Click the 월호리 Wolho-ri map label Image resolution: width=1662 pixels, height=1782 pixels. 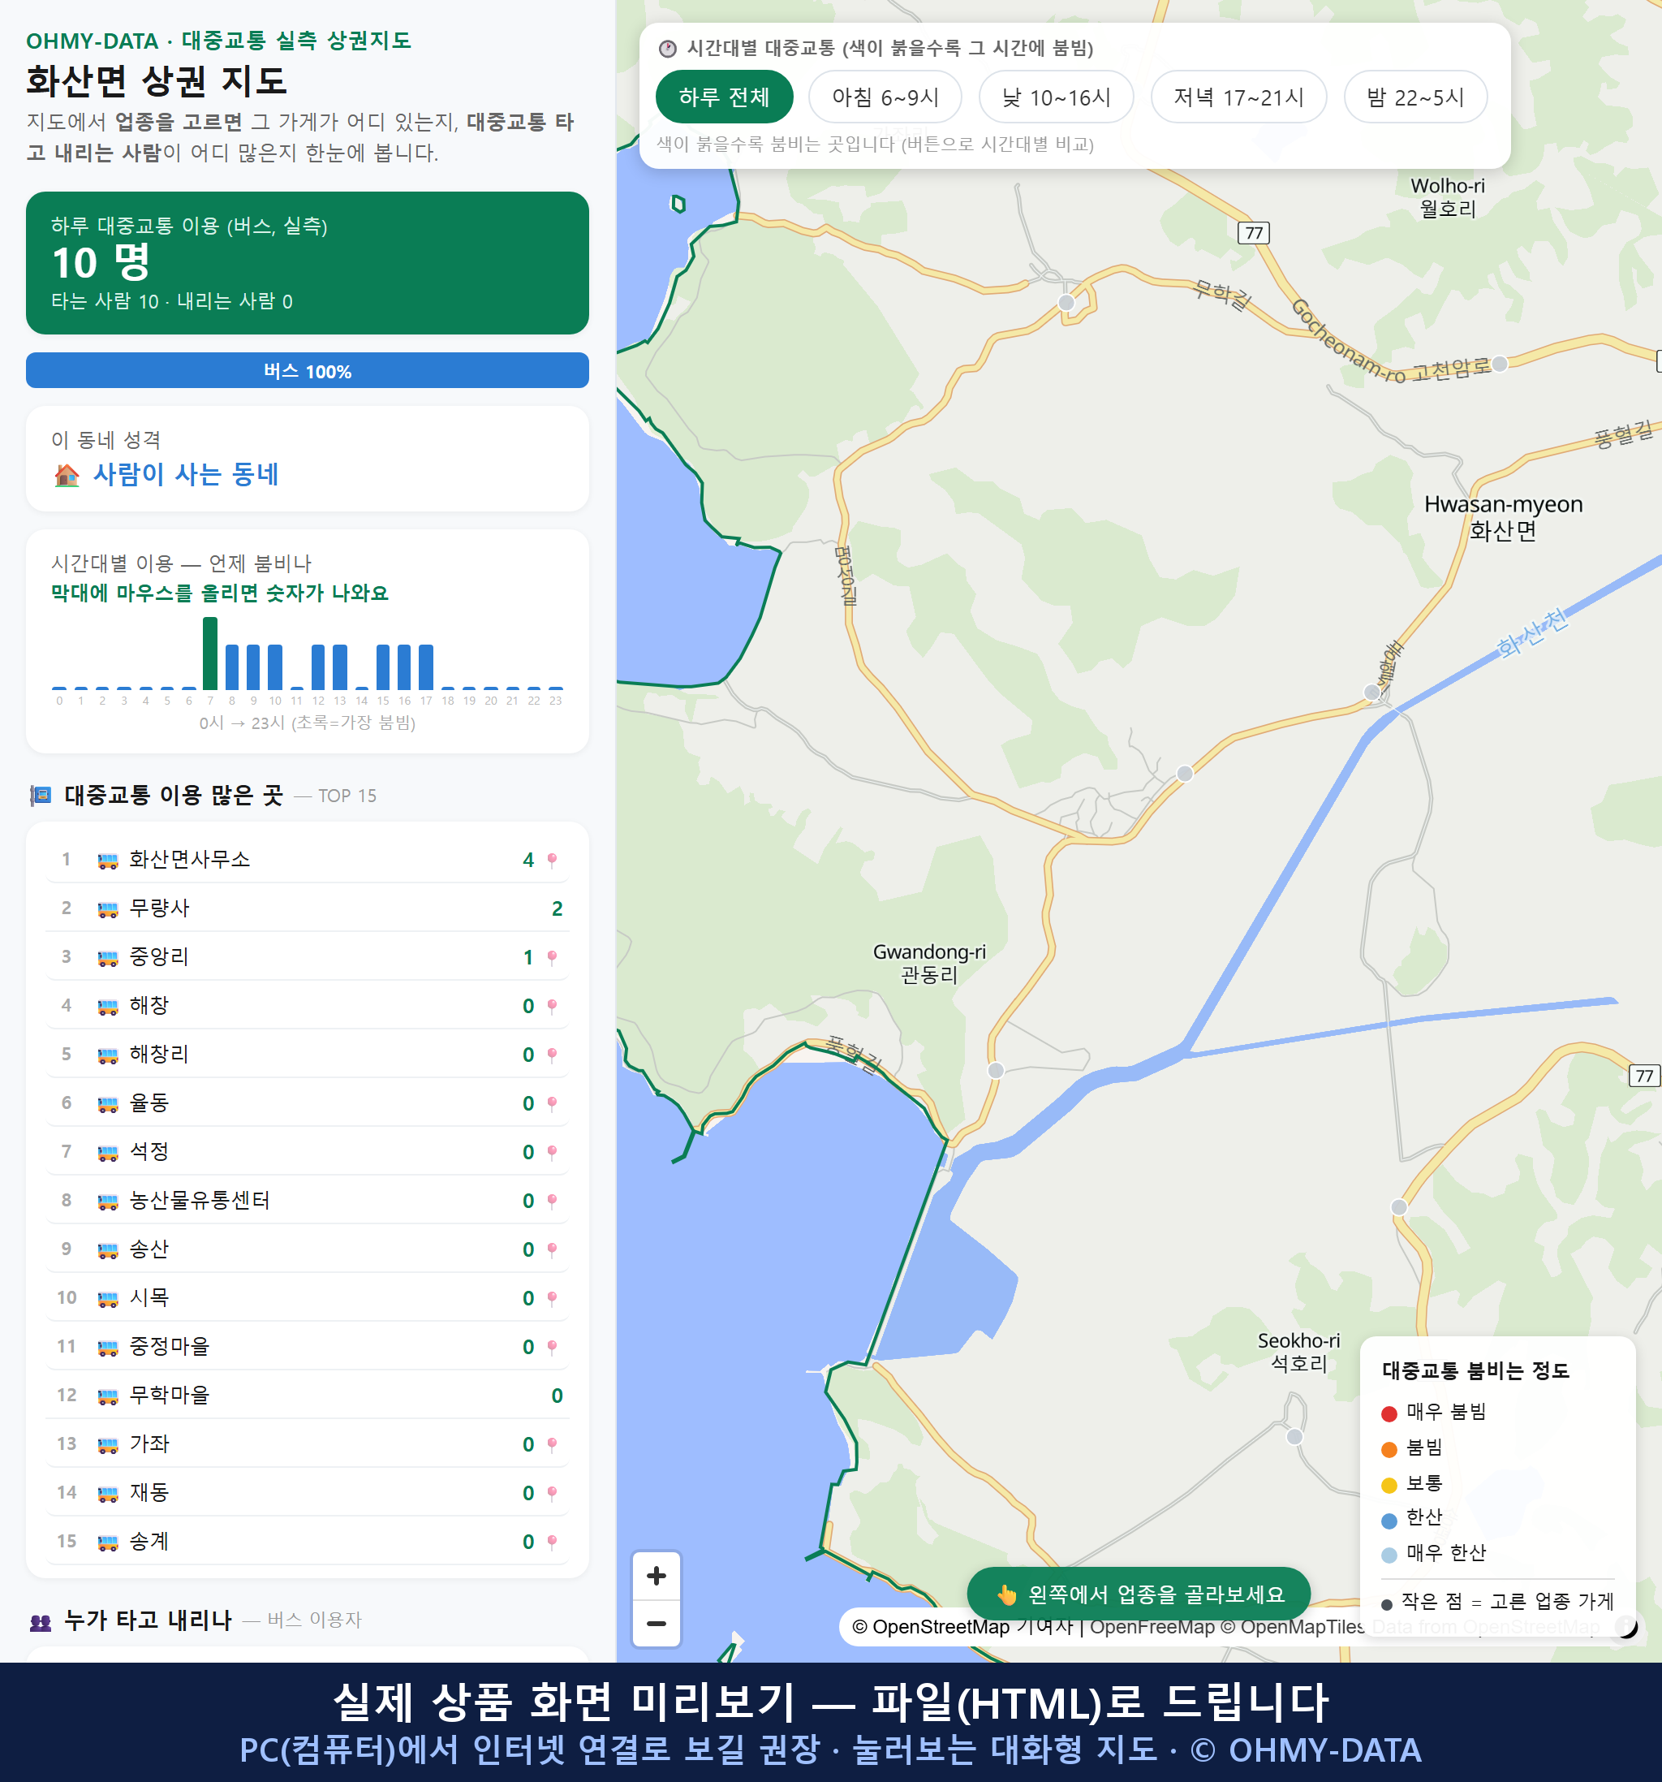(1447, 197)
